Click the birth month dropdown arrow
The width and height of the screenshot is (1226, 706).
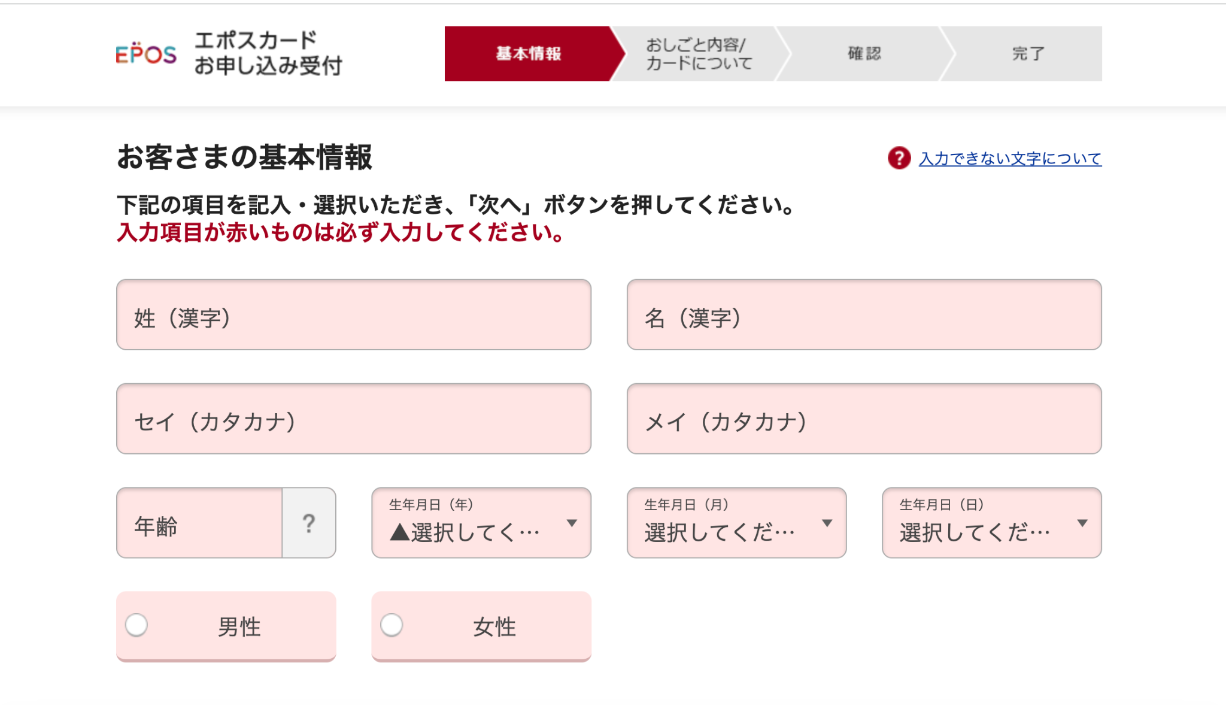(x=827, y=523)
